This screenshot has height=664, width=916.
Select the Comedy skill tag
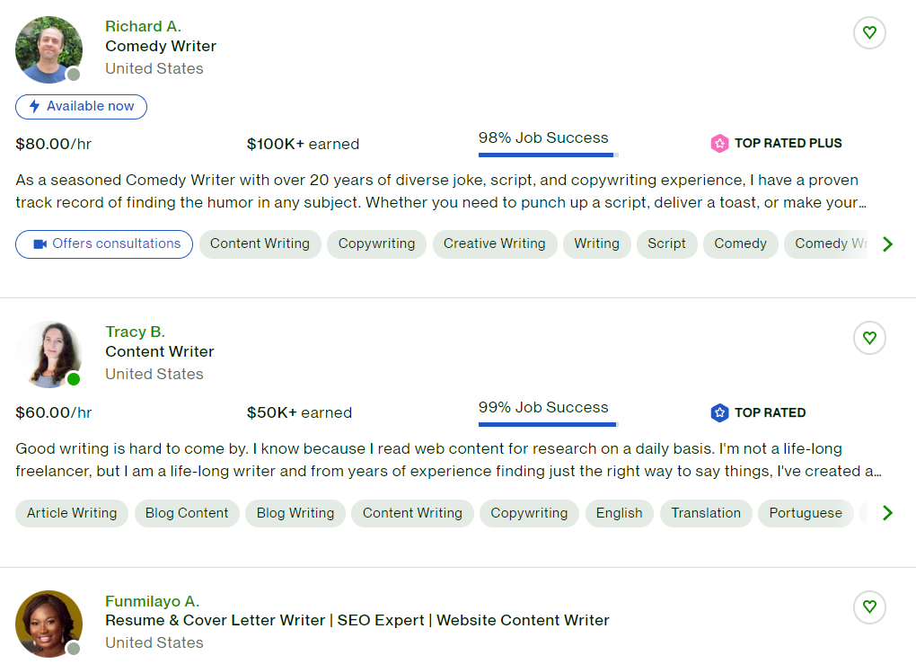point(740,243)
